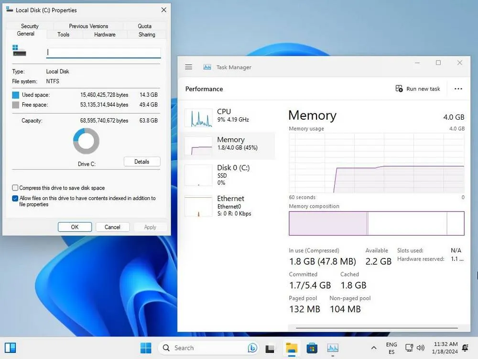Screen dimensions: 478x359
Task: Open the Task View taskbar icon
Action: coord(270,348)
